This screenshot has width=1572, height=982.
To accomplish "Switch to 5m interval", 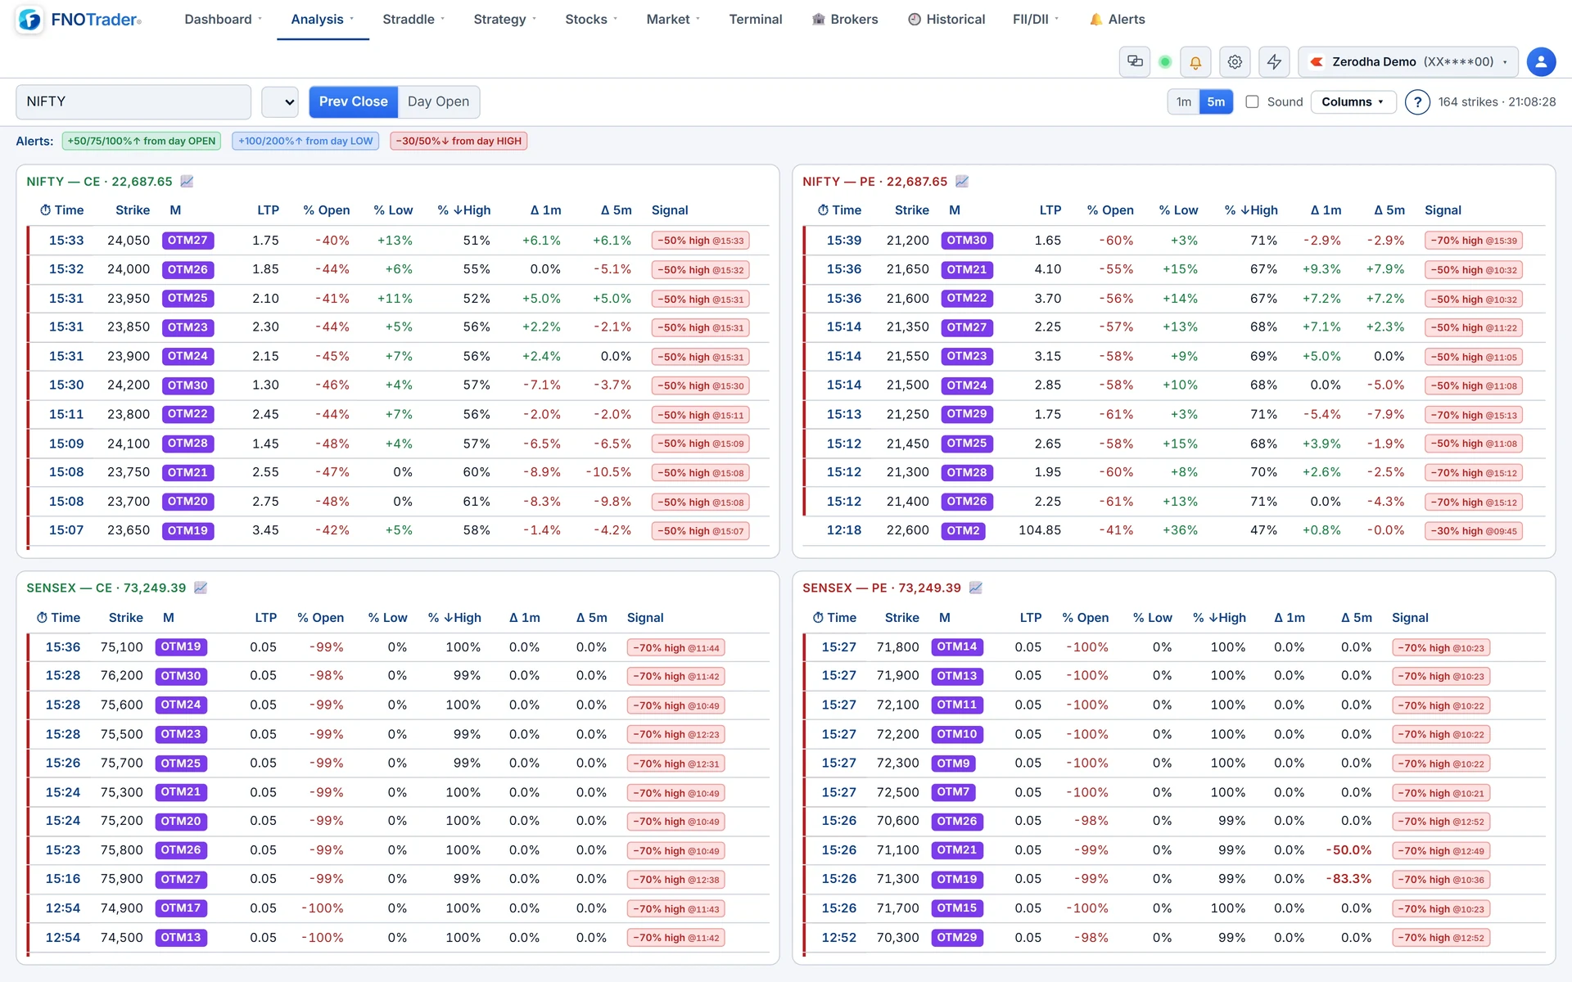I will click(1216, 102).
